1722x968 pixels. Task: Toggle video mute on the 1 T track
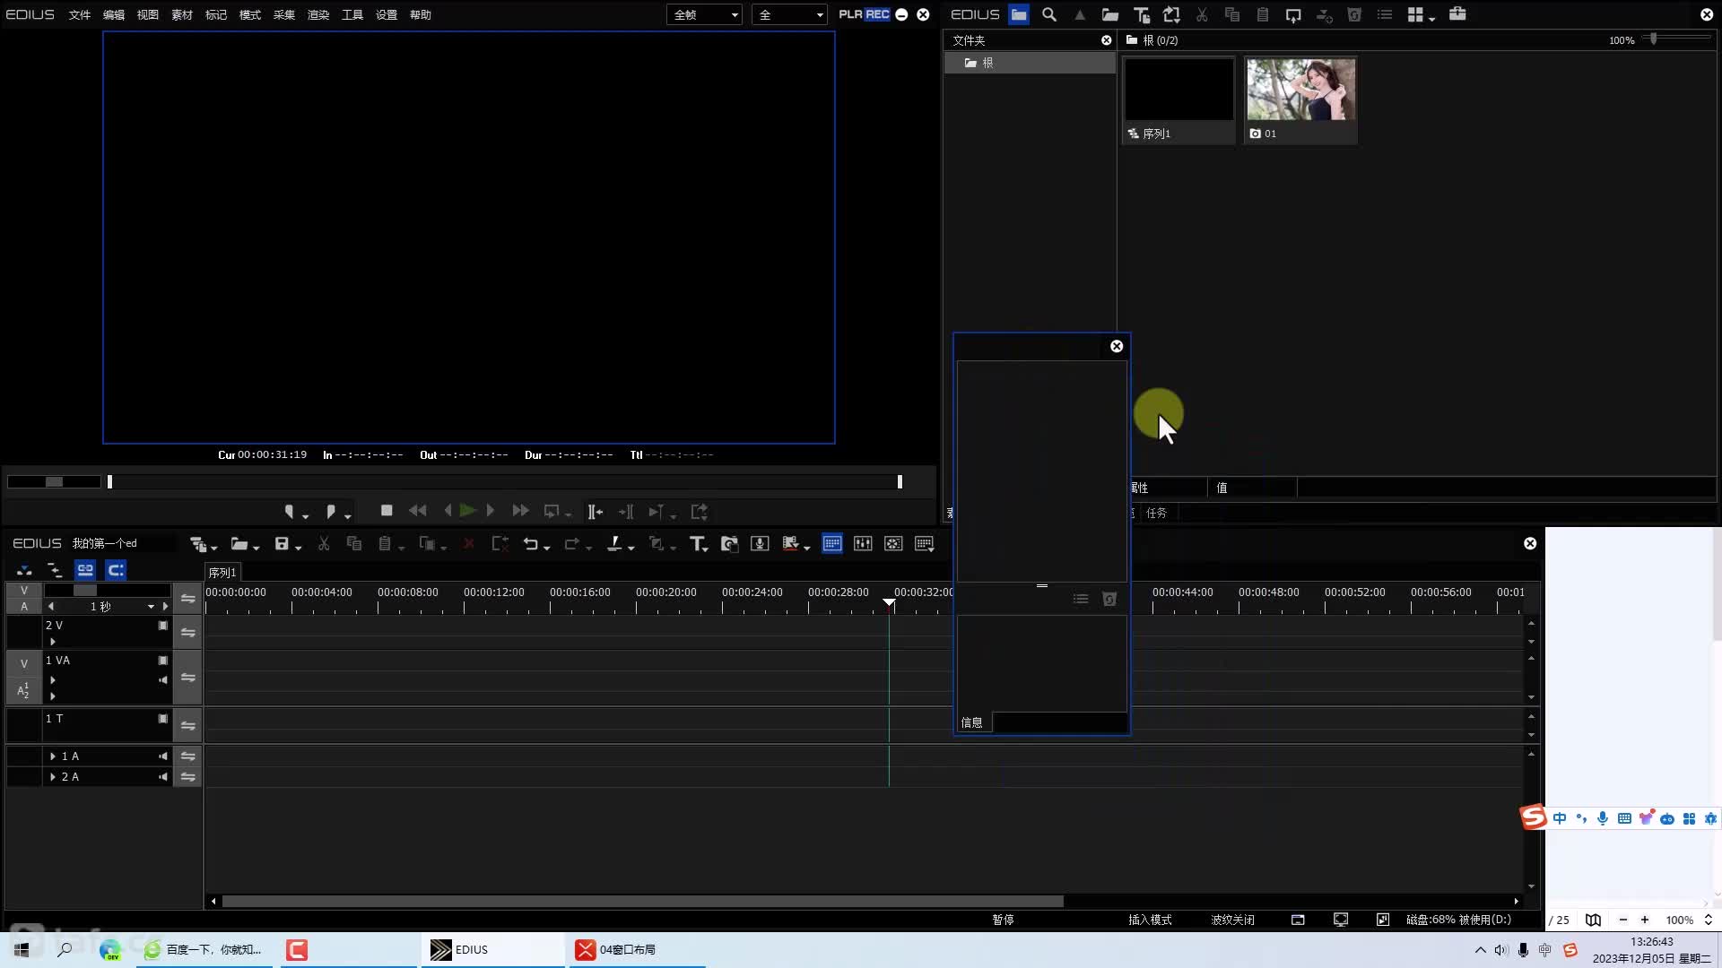tap(163, 719)
